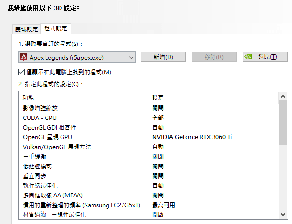Select the 三重緩衝 setting row
The width and height of the screenshot is (292, 224).
coord(149,156)
